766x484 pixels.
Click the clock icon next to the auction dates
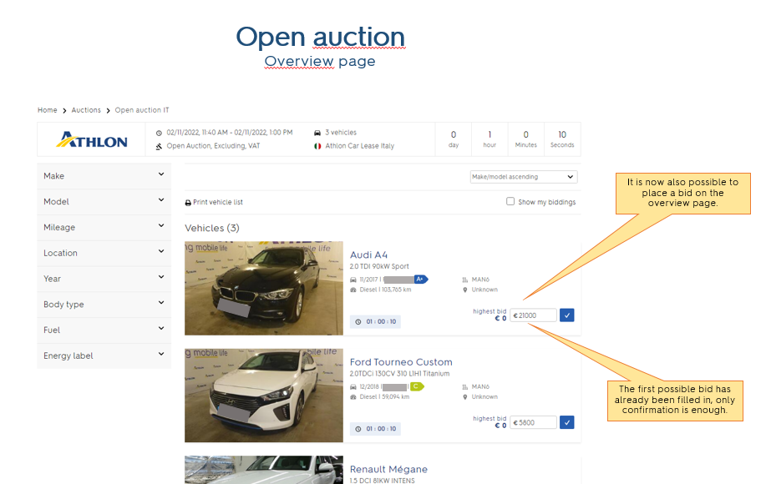[159, 133]
